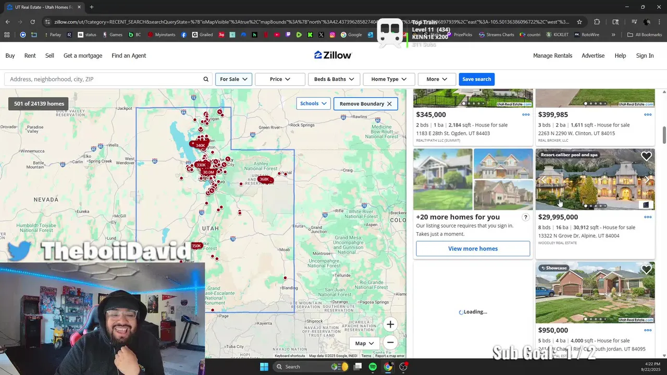Open the Advertise link

tap(593, 56)
